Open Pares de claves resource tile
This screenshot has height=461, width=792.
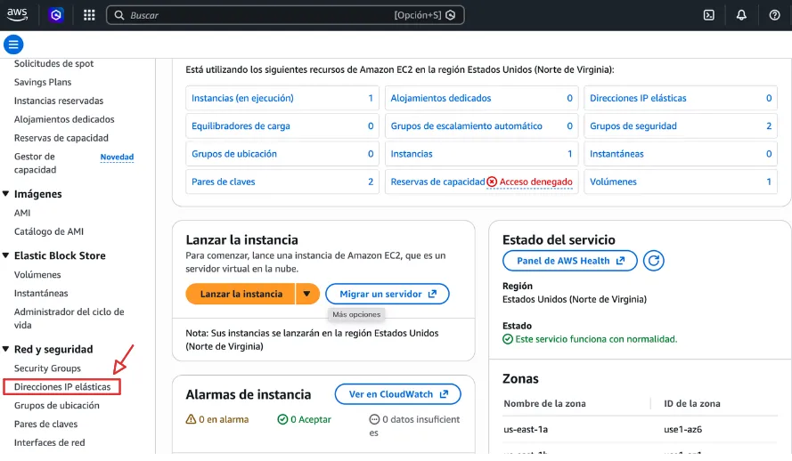click(x=282, y=182)
